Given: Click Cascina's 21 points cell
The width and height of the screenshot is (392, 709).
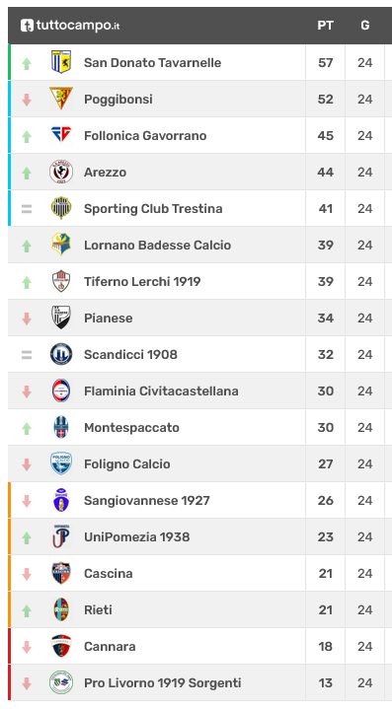Looking at the screenshot, I should point(325,573).
